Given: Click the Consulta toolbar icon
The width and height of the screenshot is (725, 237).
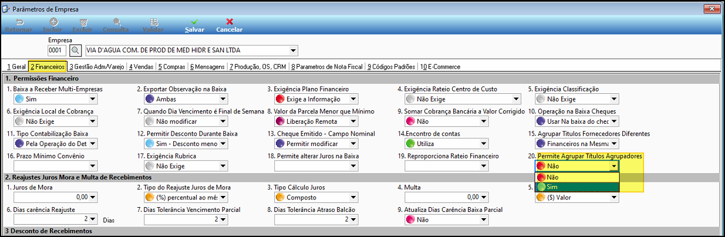Looking at the screenshot, I should [116, 25].
